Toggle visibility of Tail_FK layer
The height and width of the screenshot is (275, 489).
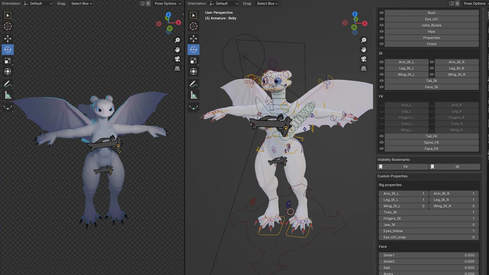381,136
